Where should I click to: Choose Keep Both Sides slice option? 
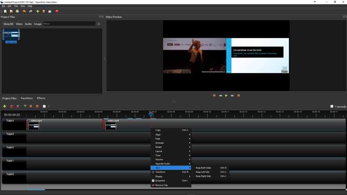(x=211, y=168)
